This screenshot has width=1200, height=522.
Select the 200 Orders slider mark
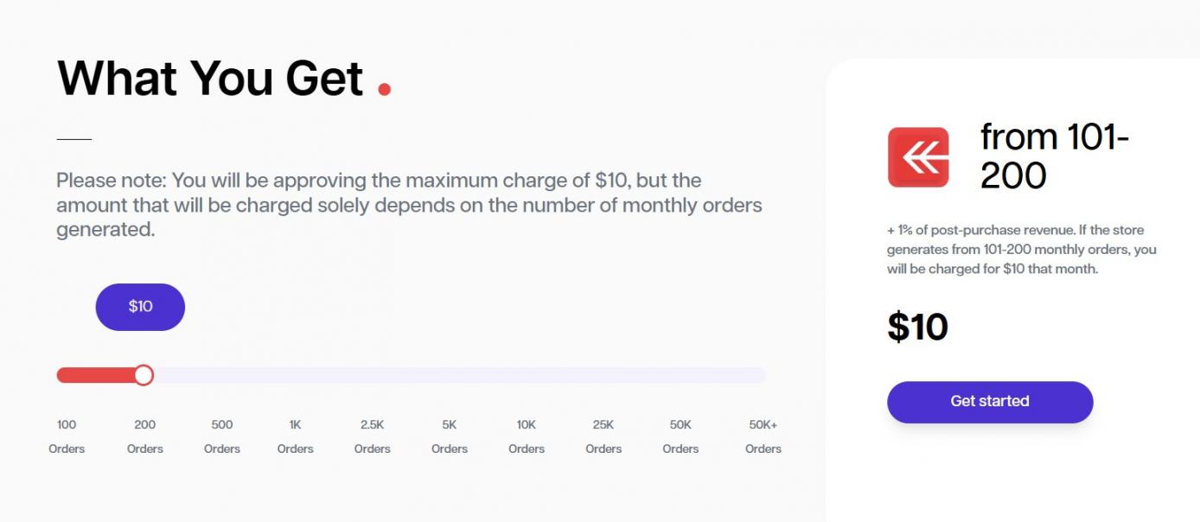pyautogui.click(x=144, y=436)
